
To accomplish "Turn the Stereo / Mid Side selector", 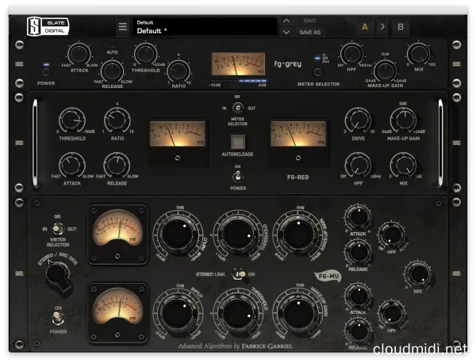I will pyautogui.click(x=57, y=274).
